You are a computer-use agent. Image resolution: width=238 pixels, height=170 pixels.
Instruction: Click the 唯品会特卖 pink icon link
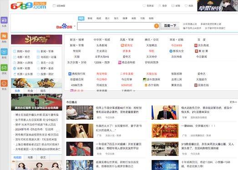[x=127, y=62]
